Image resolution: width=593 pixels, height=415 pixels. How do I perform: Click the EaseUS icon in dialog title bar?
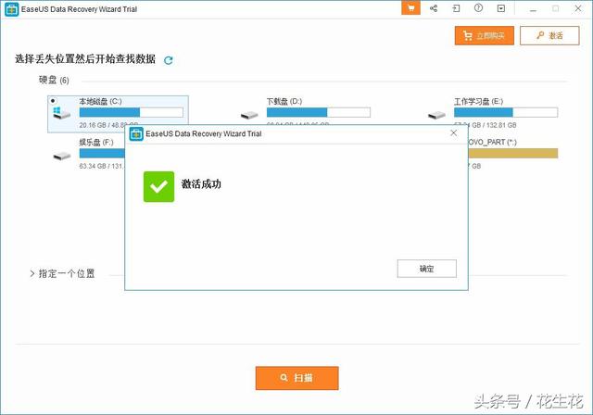click(x=136, y=133)
